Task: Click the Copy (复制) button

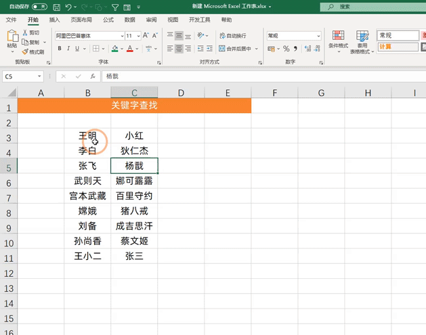Action: [x=30, y=42]
